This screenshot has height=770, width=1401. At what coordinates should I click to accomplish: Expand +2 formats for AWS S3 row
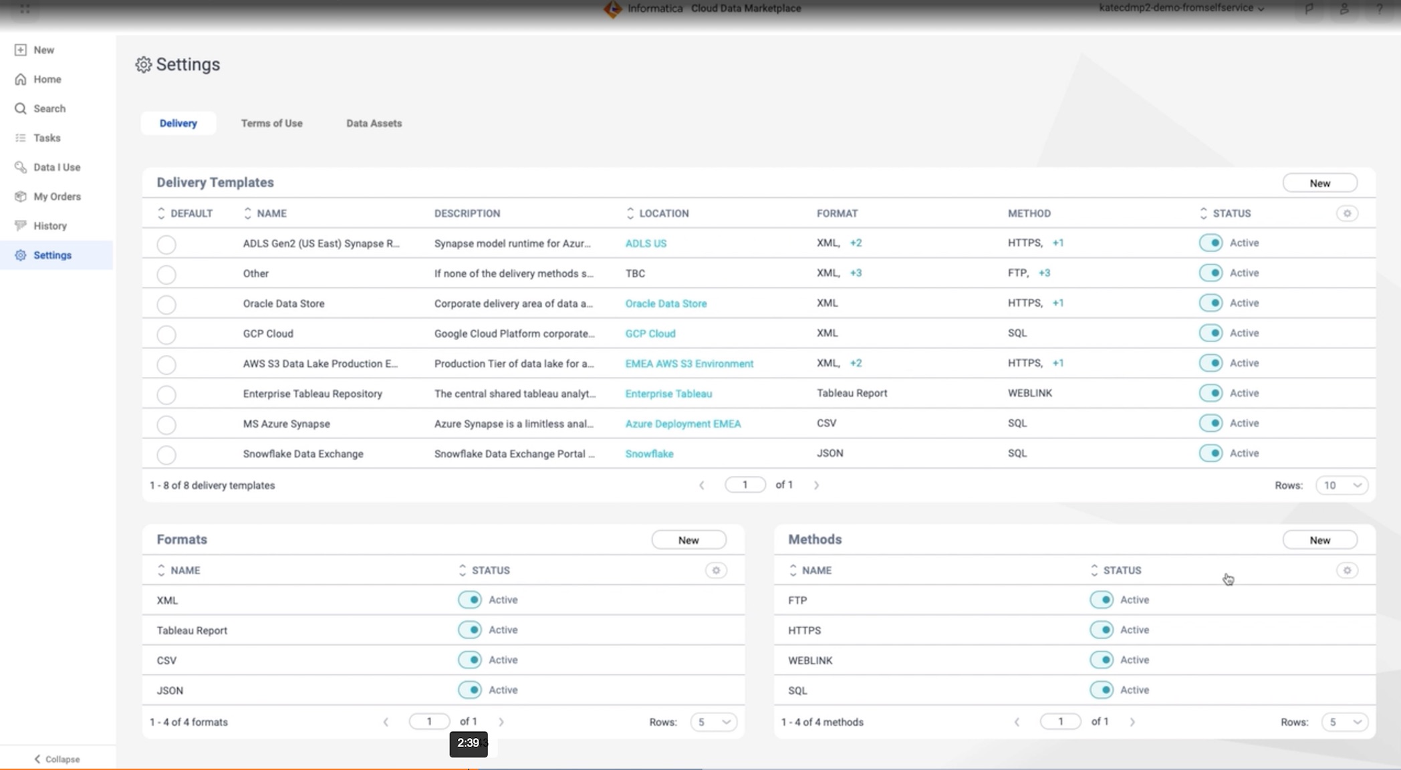(856, 364)
